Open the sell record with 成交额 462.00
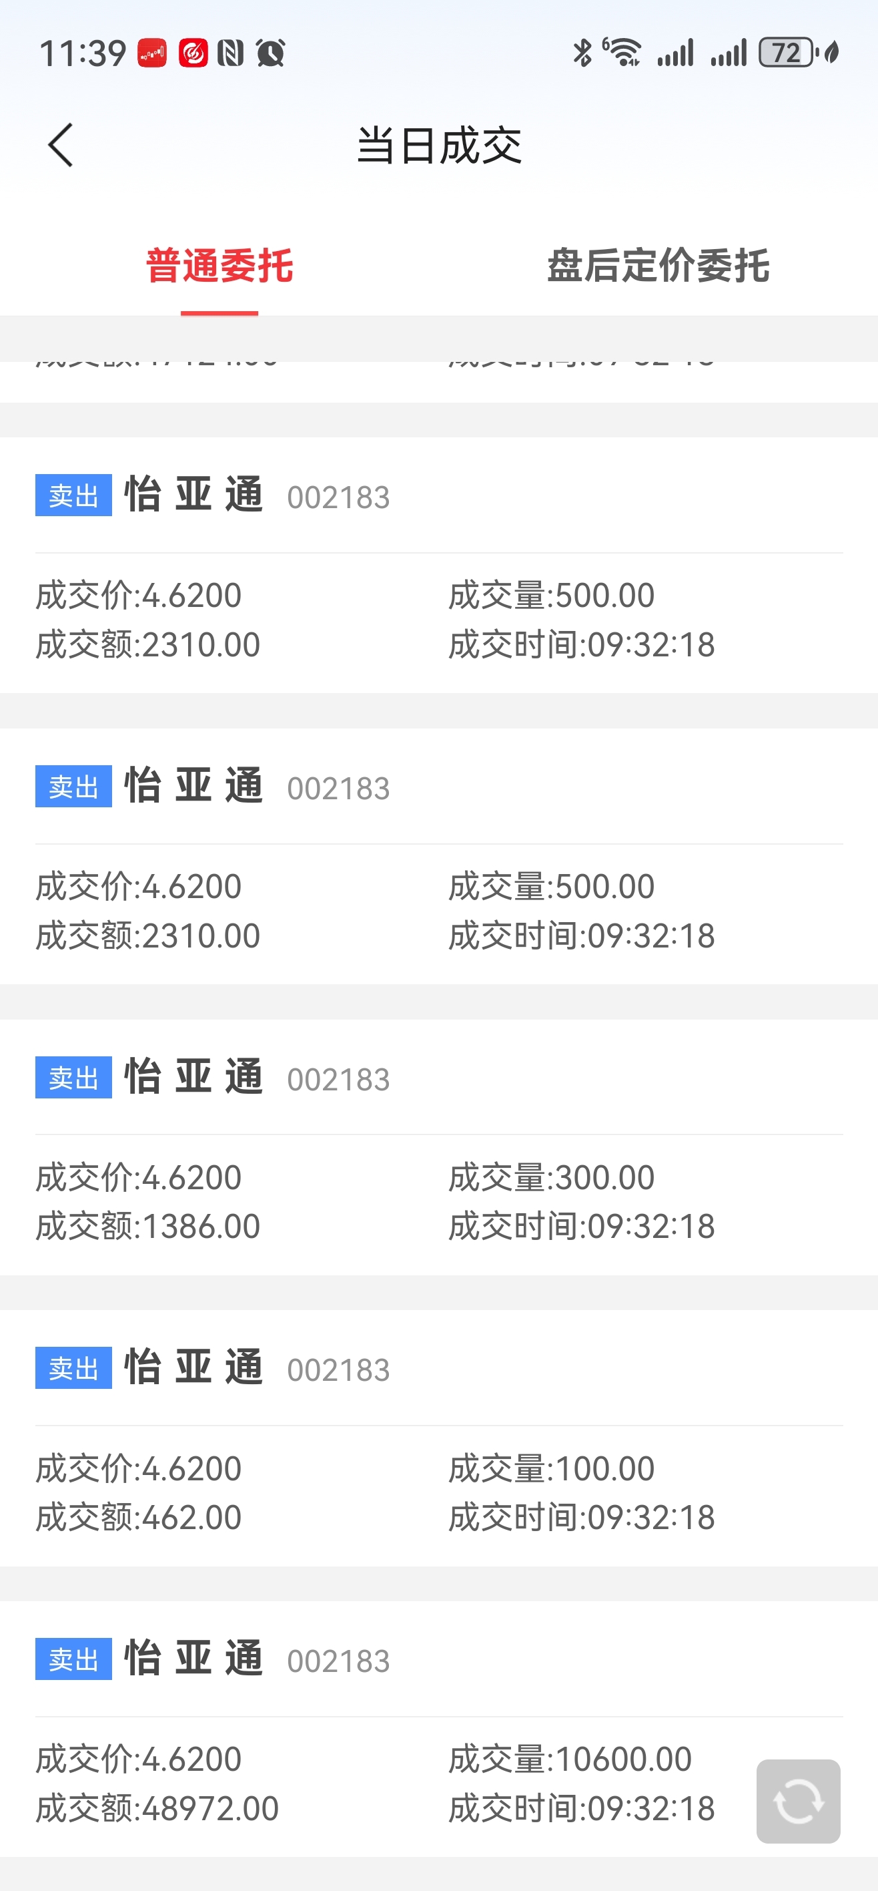 tap(438, 1438)
